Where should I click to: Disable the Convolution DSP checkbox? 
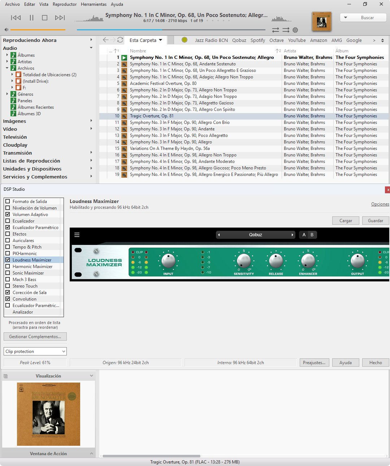tap(8, 299)
